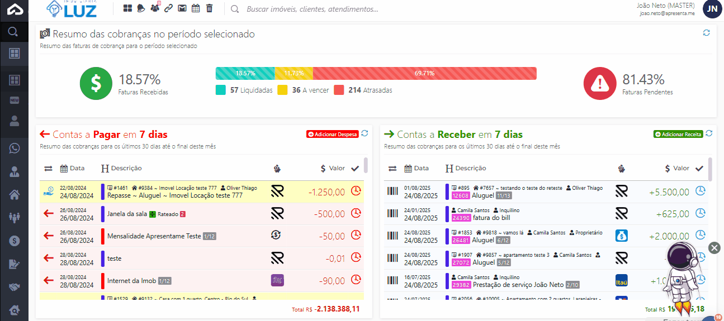Open the calendar icon in top toolbar
This screenshot has height=321, width=724.
point(195,8)
